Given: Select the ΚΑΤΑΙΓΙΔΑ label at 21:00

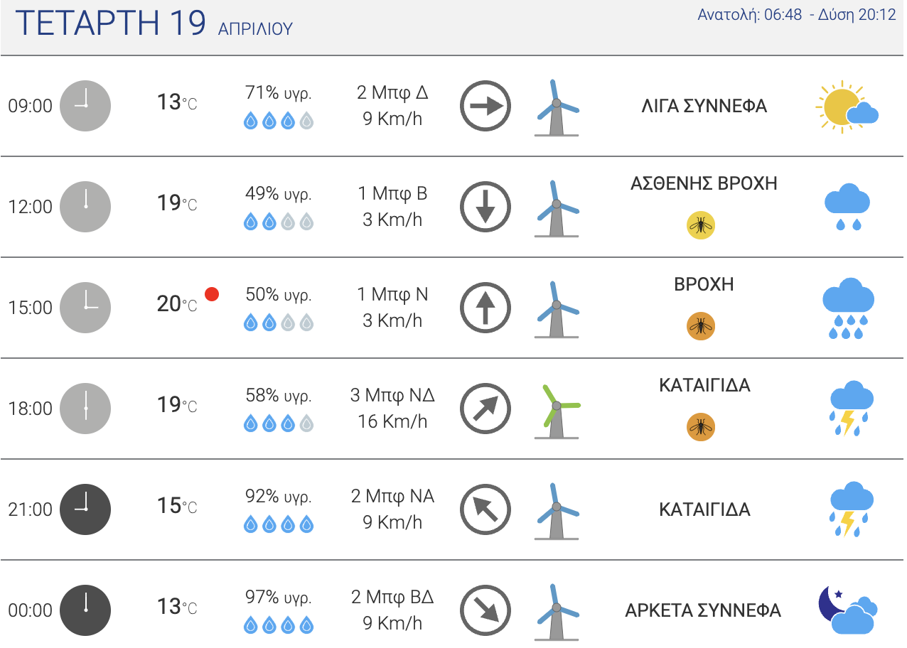Looking at the screenshot, I should coord(704,509).
